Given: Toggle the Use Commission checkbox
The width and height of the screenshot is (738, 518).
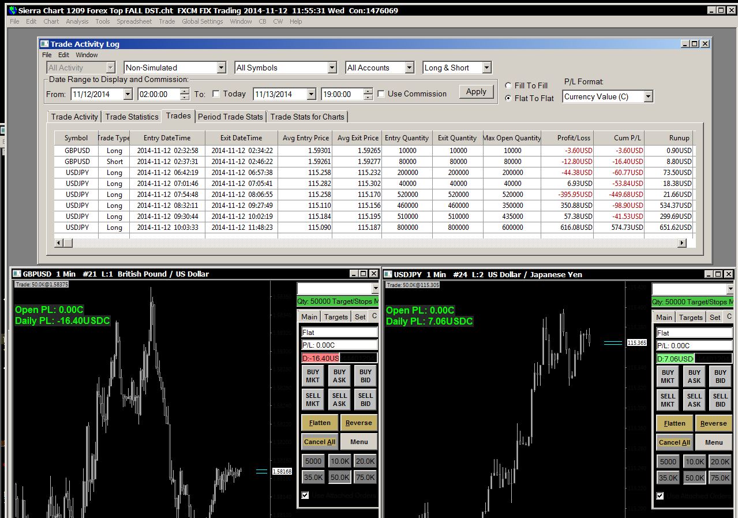Looking at the screenshot, I should click(381, 94).
